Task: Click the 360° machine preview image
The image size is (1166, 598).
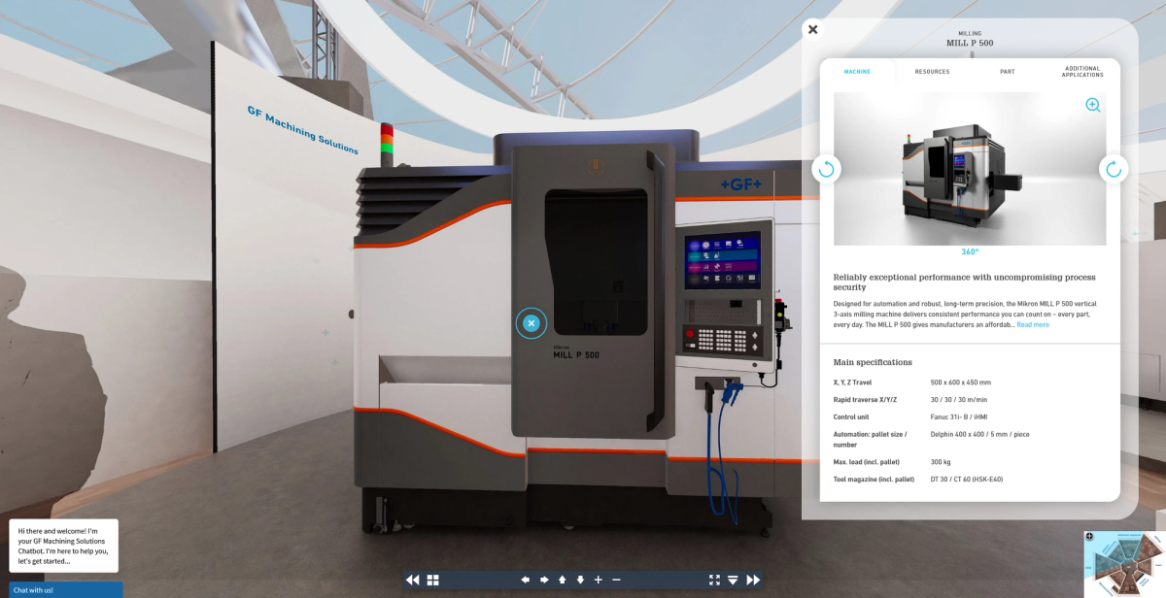Action: tap(970, 169)
